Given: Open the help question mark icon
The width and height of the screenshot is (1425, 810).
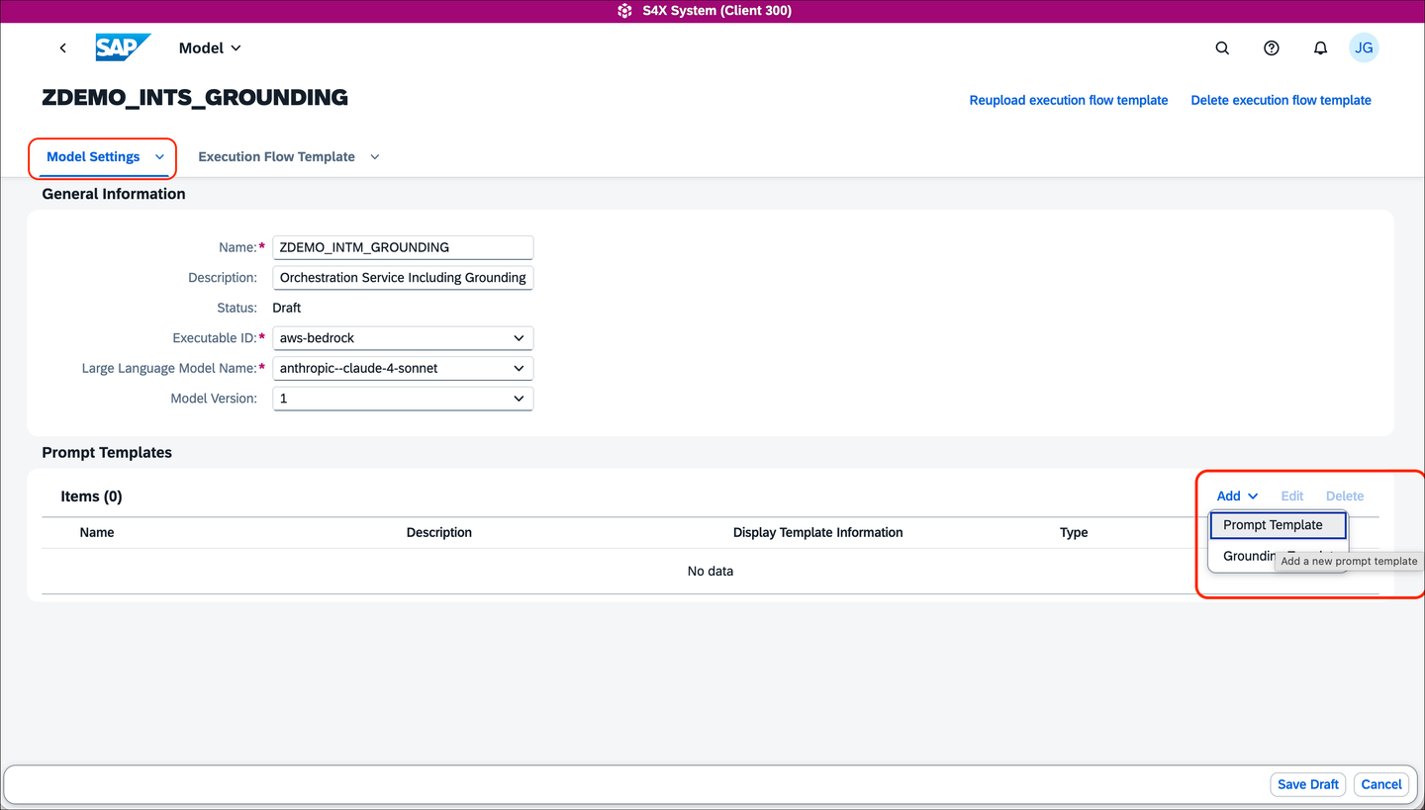Looking at the screenshot, I should (x=1272, y=47).
